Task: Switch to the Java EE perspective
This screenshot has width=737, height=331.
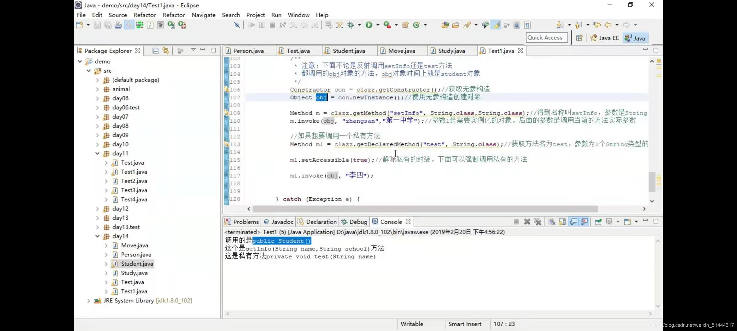Action: [605, 38]
